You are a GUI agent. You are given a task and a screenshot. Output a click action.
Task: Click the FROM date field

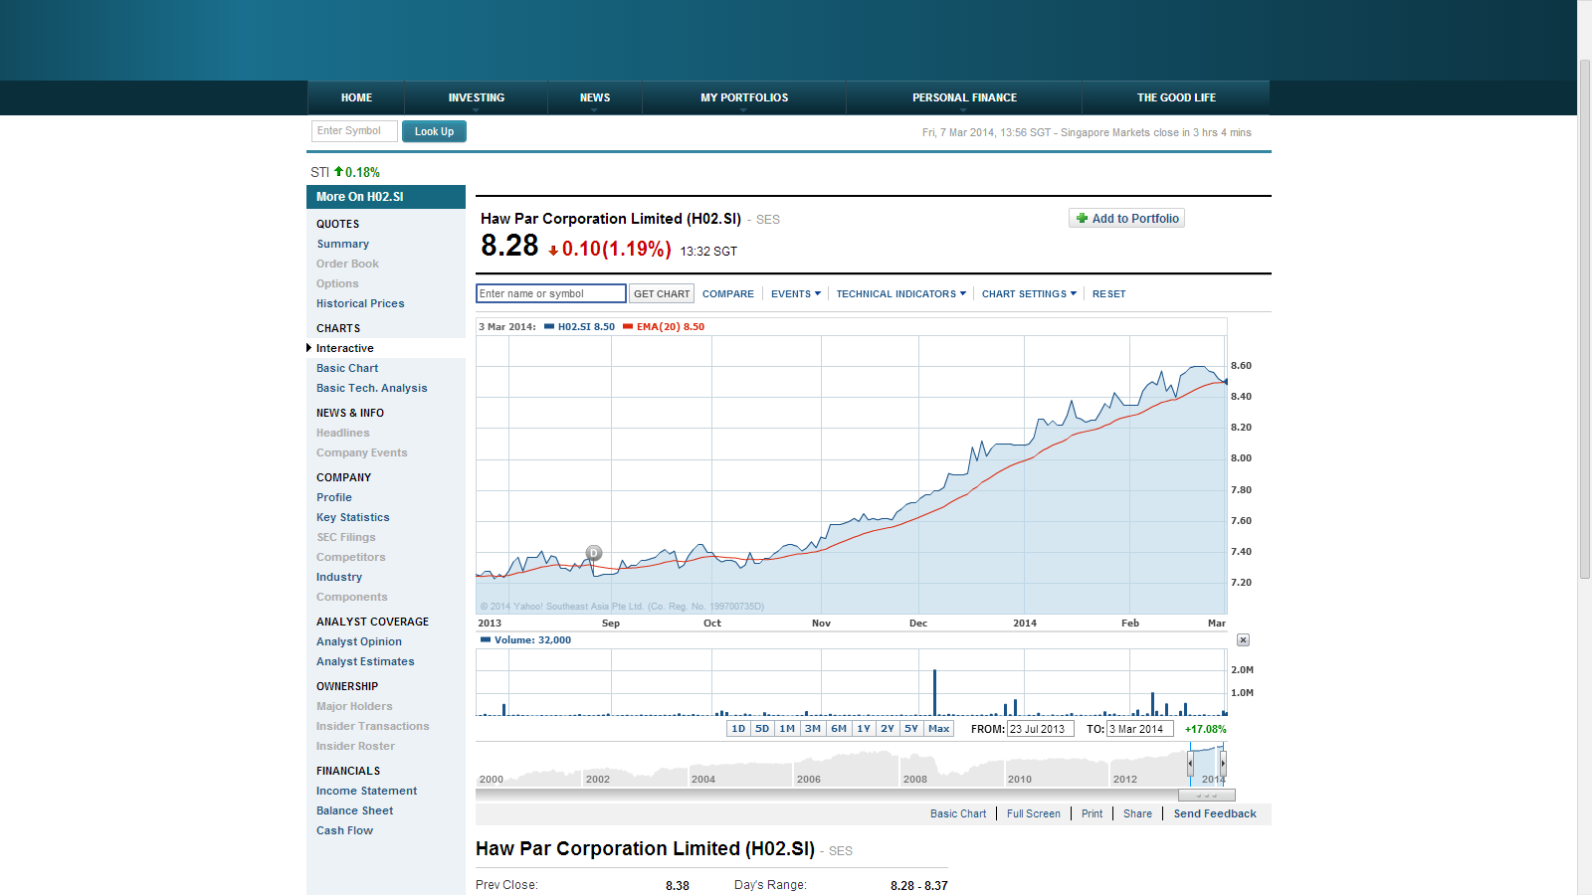click(1041, 729)
